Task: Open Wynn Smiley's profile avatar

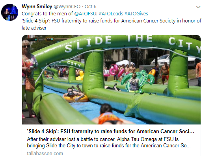Action: tap(9, 12)
